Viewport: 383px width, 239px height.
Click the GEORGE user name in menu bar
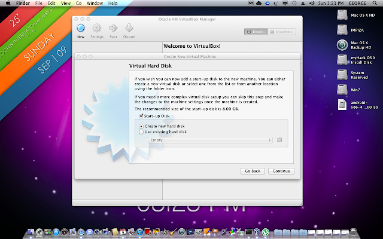pos(357,3)
